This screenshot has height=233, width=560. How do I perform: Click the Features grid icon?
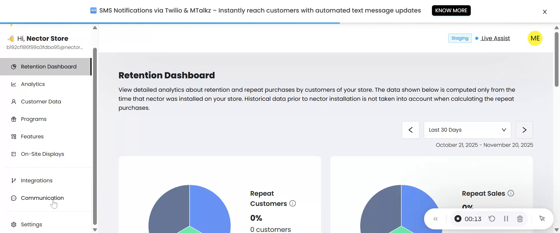click(14, 137)
